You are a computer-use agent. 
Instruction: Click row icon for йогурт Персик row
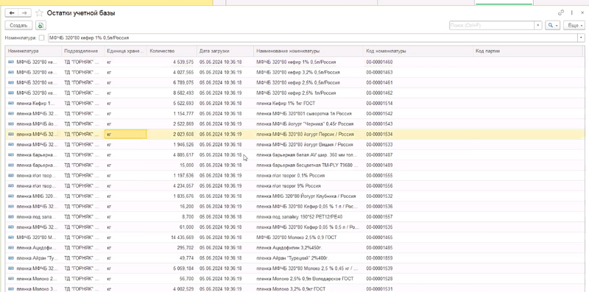click(x=11, y=134)
